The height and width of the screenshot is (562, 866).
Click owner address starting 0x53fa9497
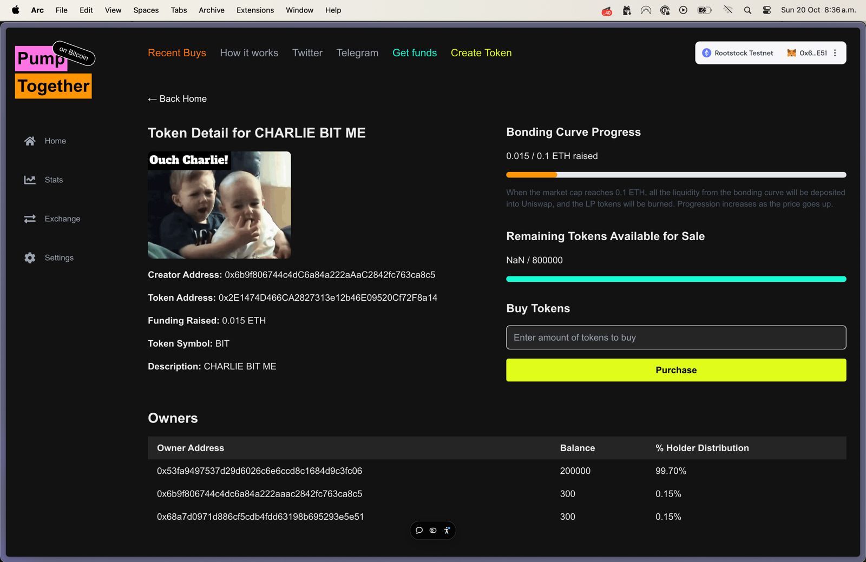point(259,471)
